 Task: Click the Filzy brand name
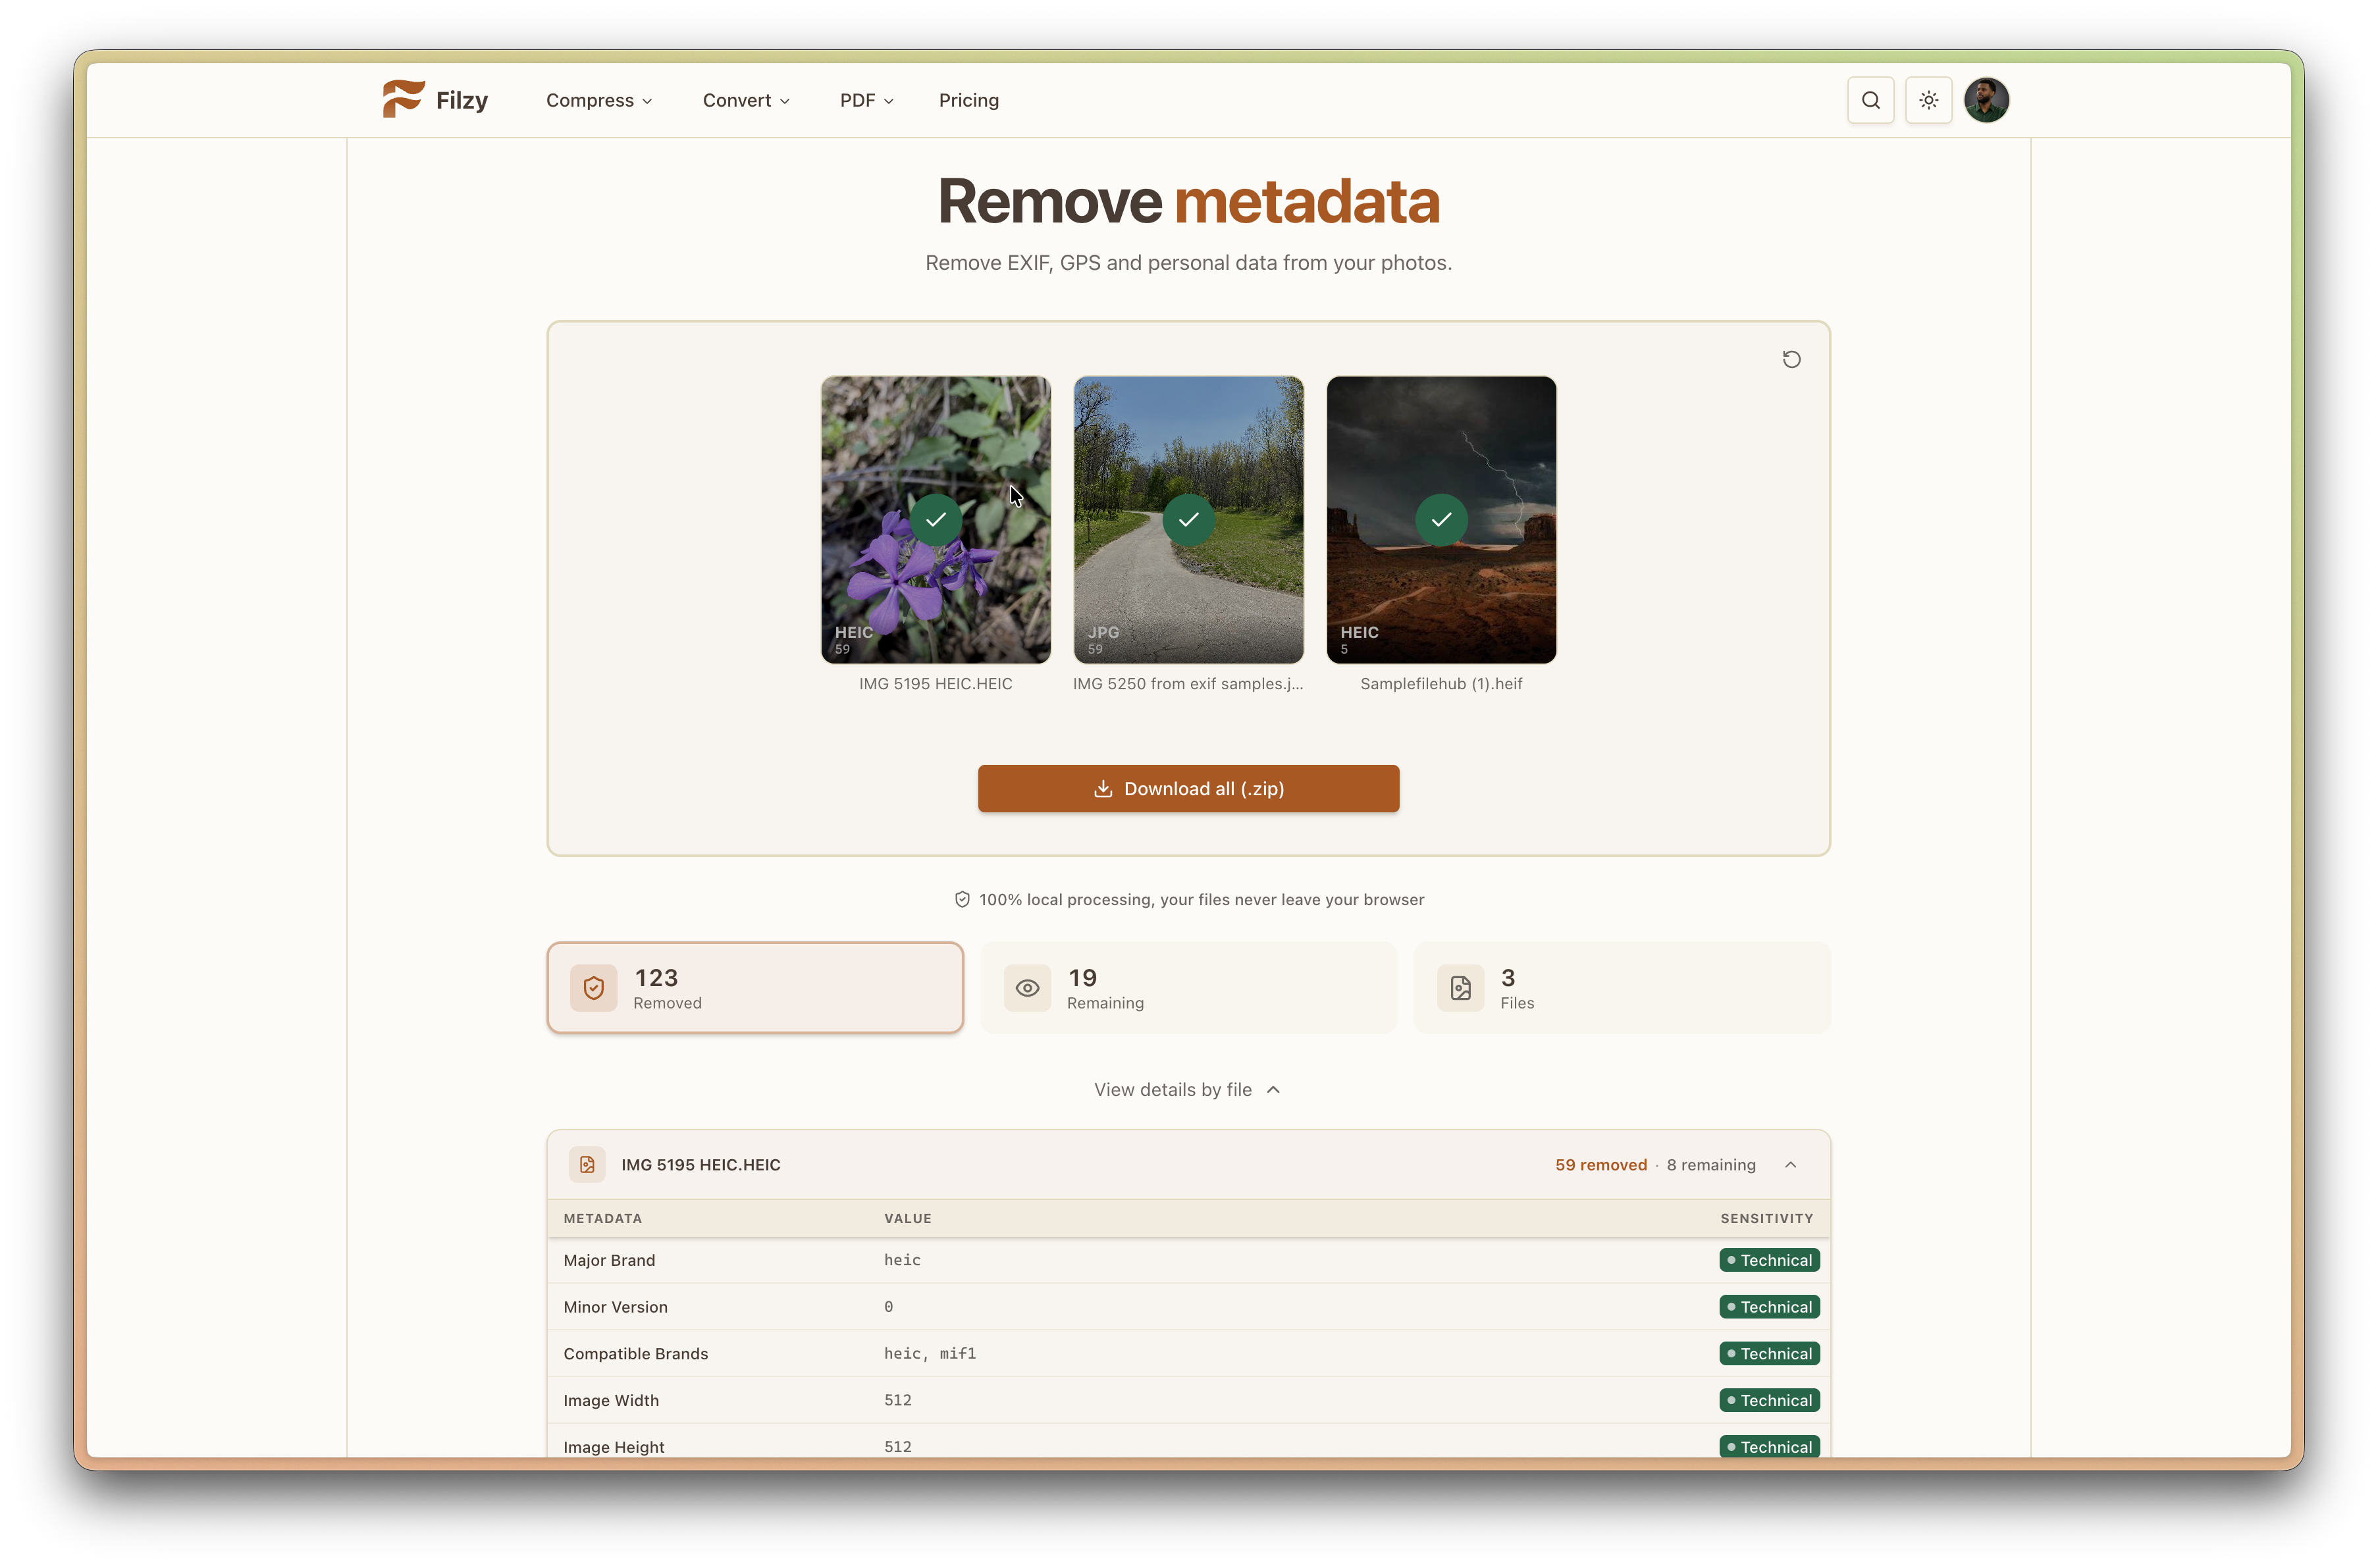462,100
